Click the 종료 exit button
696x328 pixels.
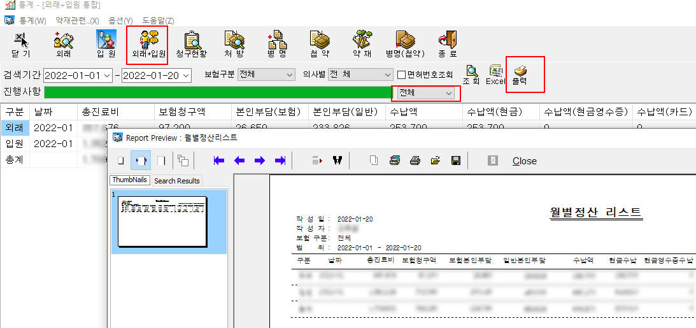447,43
